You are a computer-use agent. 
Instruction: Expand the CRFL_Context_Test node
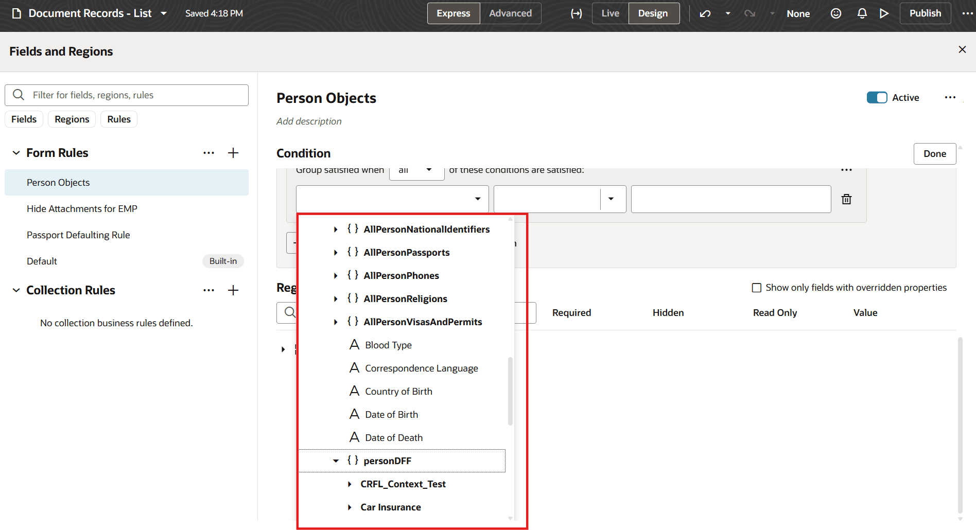(350, 484)
